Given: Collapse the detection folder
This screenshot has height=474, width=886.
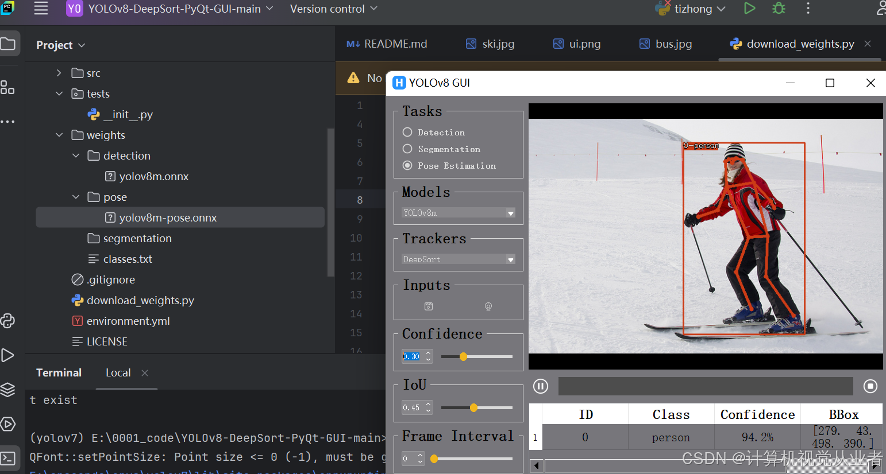Looking at the screenshot, I should 75,156.
